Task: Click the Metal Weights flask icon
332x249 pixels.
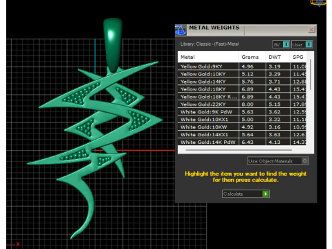Action: tap(181, 30)
